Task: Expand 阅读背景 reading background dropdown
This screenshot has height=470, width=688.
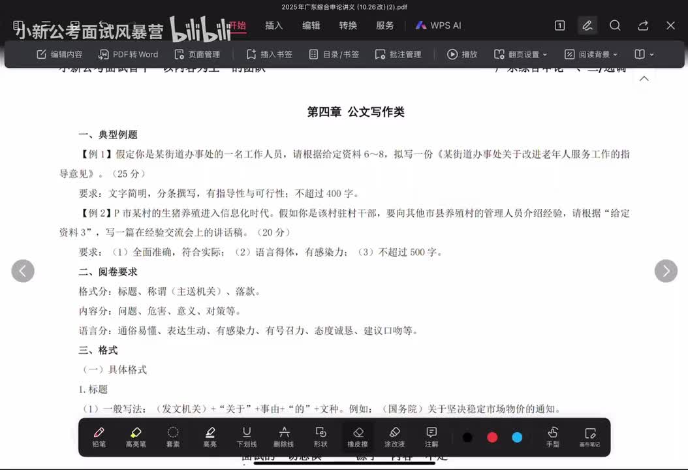Action: click(x=591, y=54)
